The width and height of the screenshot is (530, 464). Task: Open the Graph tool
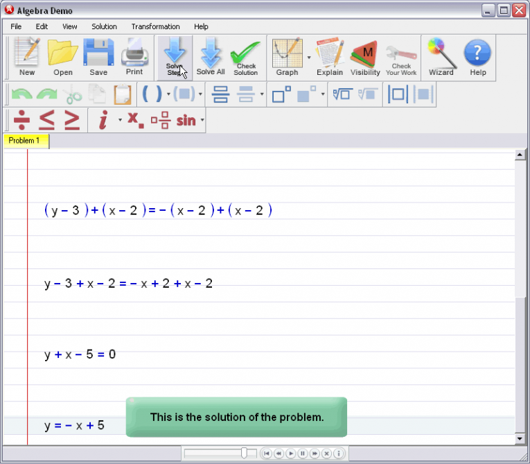(x=288, y=58)
